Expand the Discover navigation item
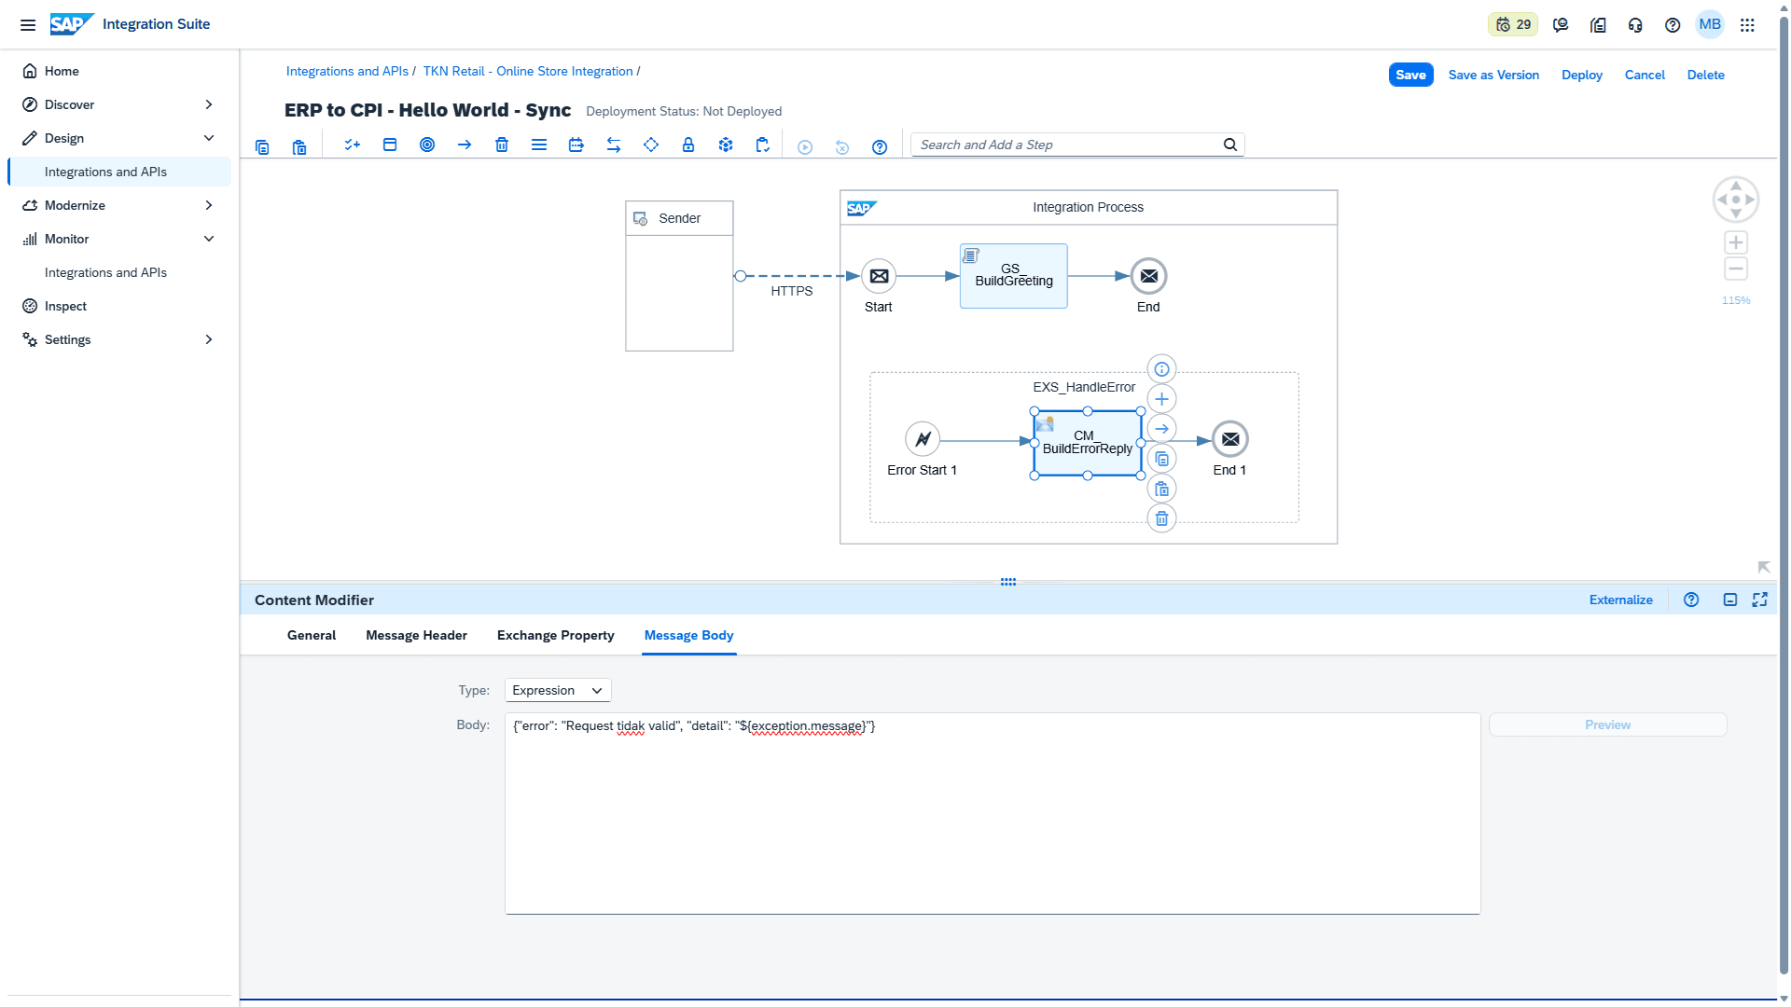This screenshot has width=1791, height=1007. click(209, 104)
